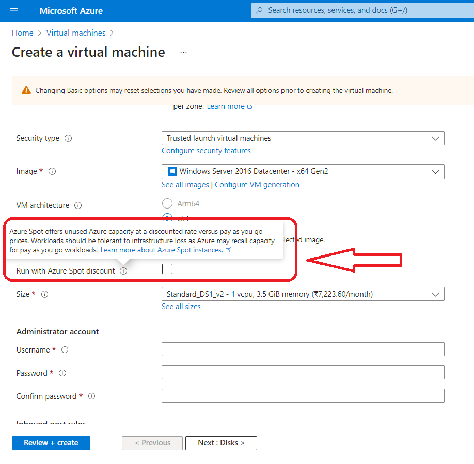The height and width of the screenshot is (464, 474).
Task: Expand the Size dropdown
Action: click(x=303, y=294)
